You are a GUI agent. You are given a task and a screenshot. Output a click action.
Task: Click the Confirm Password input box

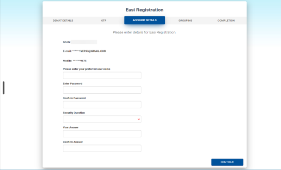click(102, 105)
